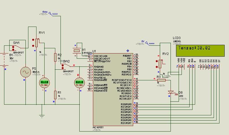Select the RV1 potentiometer body
The height and width of the screenshot is (135, 229).
point(36,43)
